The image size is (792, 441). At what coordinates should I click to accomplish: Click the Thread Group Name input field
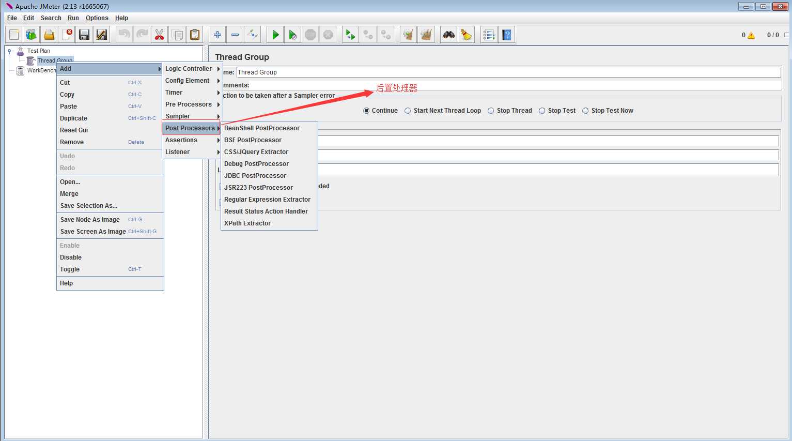(x=508, y=72)
